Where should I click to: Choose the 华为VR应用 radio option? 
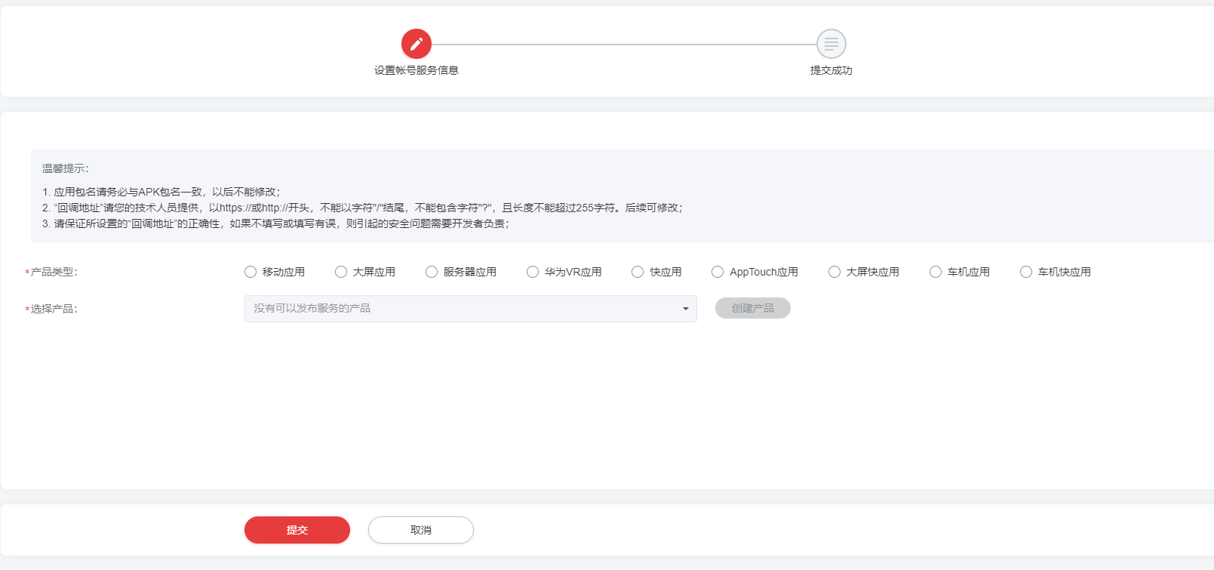pyautogui.click(x=533, y=272)
